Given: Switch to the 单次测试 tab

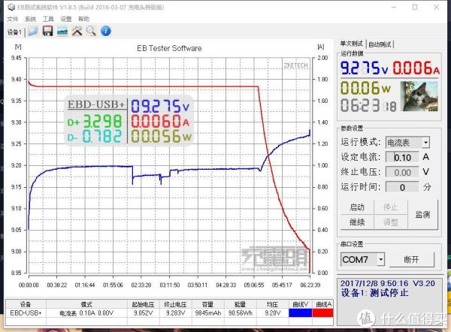Looking at the screenshot, I should tap(351, 44).
